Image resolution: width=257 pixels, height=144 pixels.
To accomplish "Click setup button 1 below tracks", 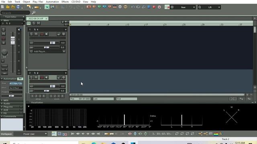I will click(x=32, y=96).
